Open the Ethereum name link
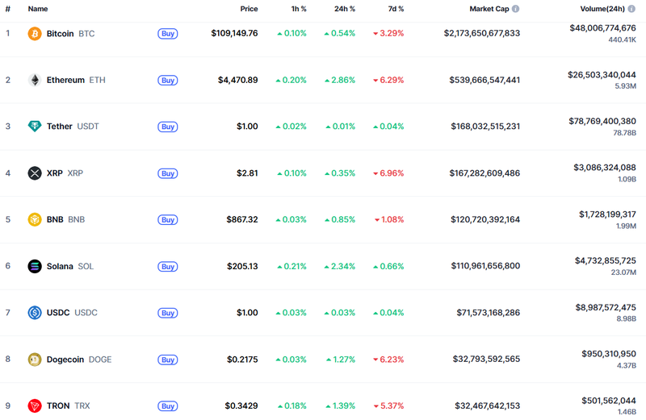 (65, 81)
